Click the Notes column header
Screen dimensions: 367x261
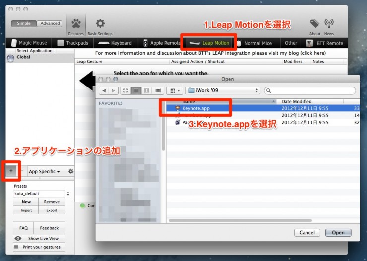328,62
